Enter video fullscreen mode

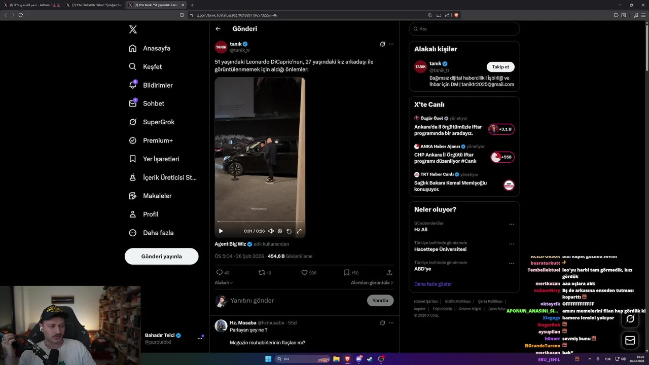(x=299, y=231)
